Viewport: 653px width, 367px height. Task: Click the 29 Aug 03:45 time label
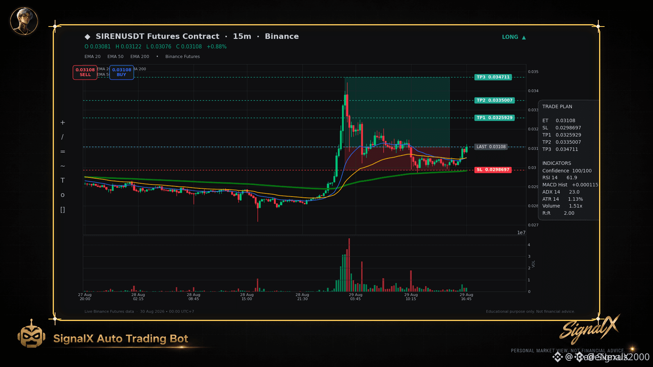pyautogui.click(x=355, y=297)
